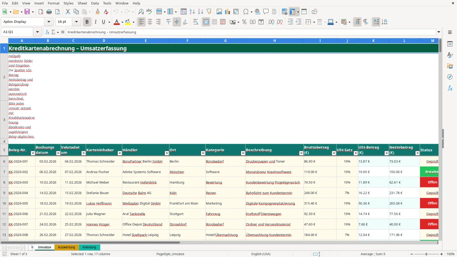Align cell text left

point(142,22)
